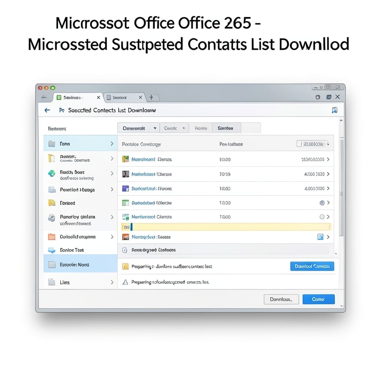Click the blue square icon in Nanbgrõnd row
Viewport: 379px width, 379px height.
[x=320, y=237]
